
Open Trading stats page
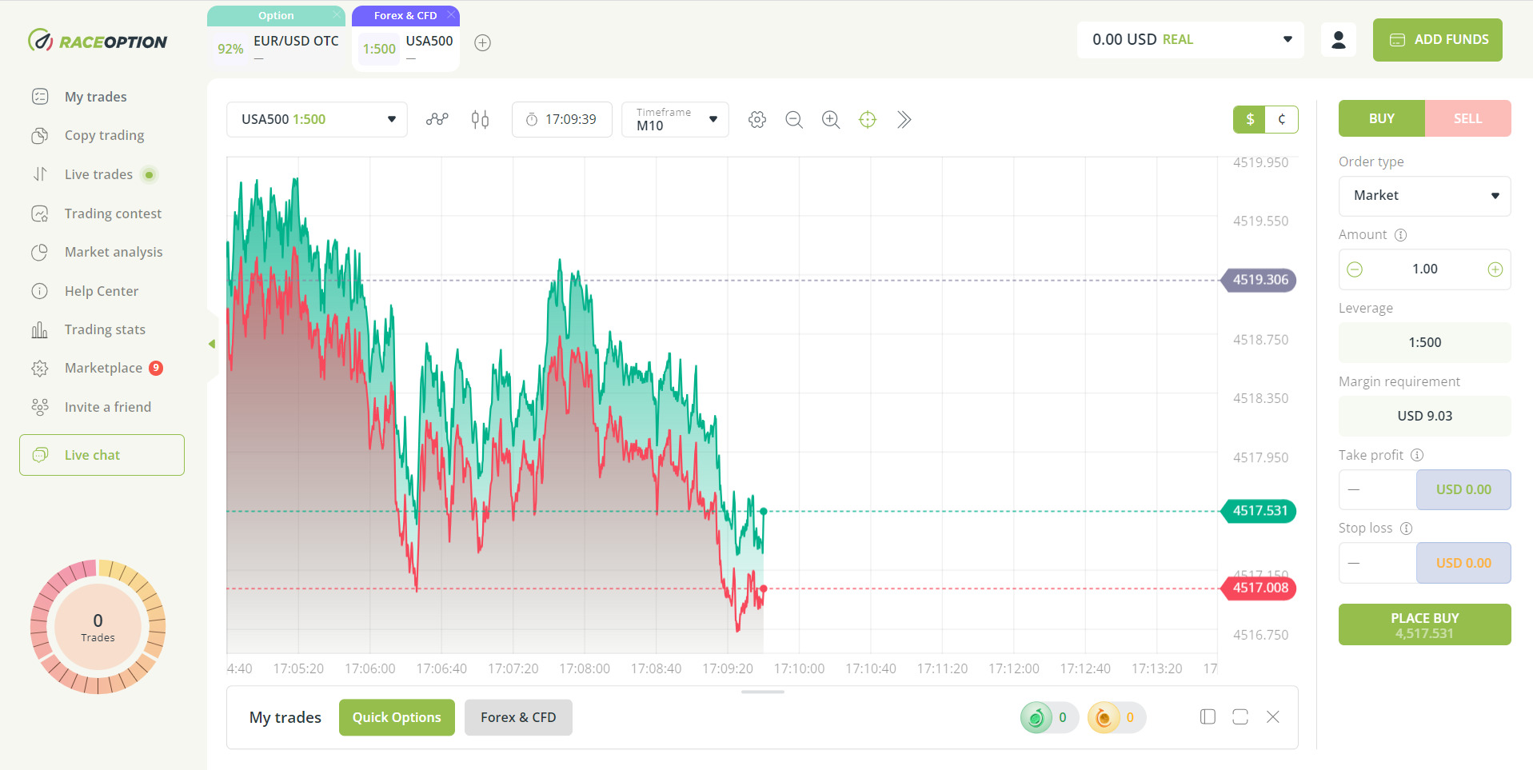88,329
